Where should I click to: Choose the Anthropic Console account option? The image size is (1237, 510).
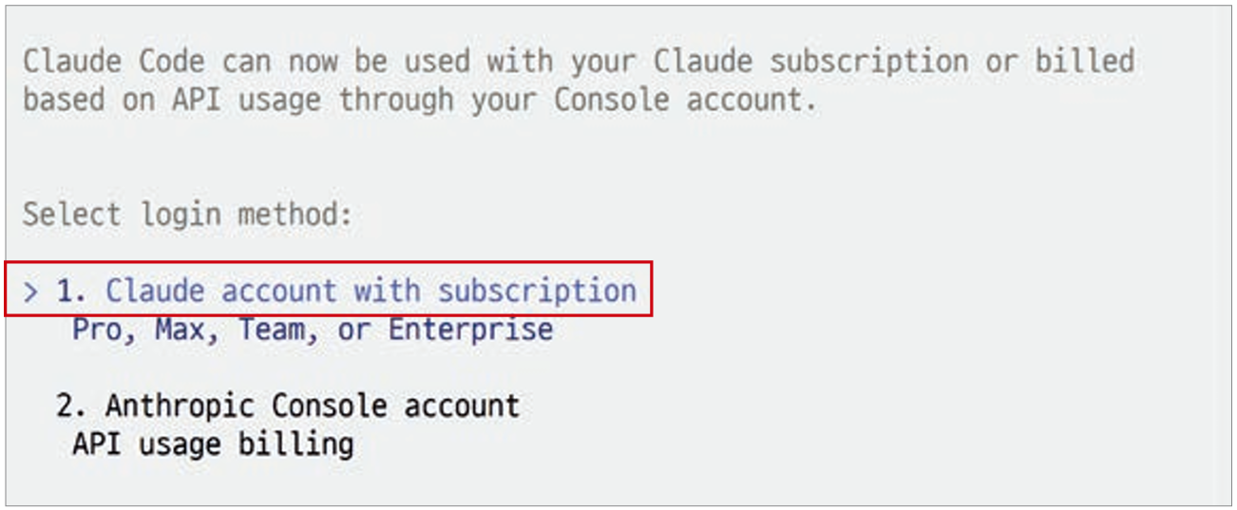tap(312, 406)
